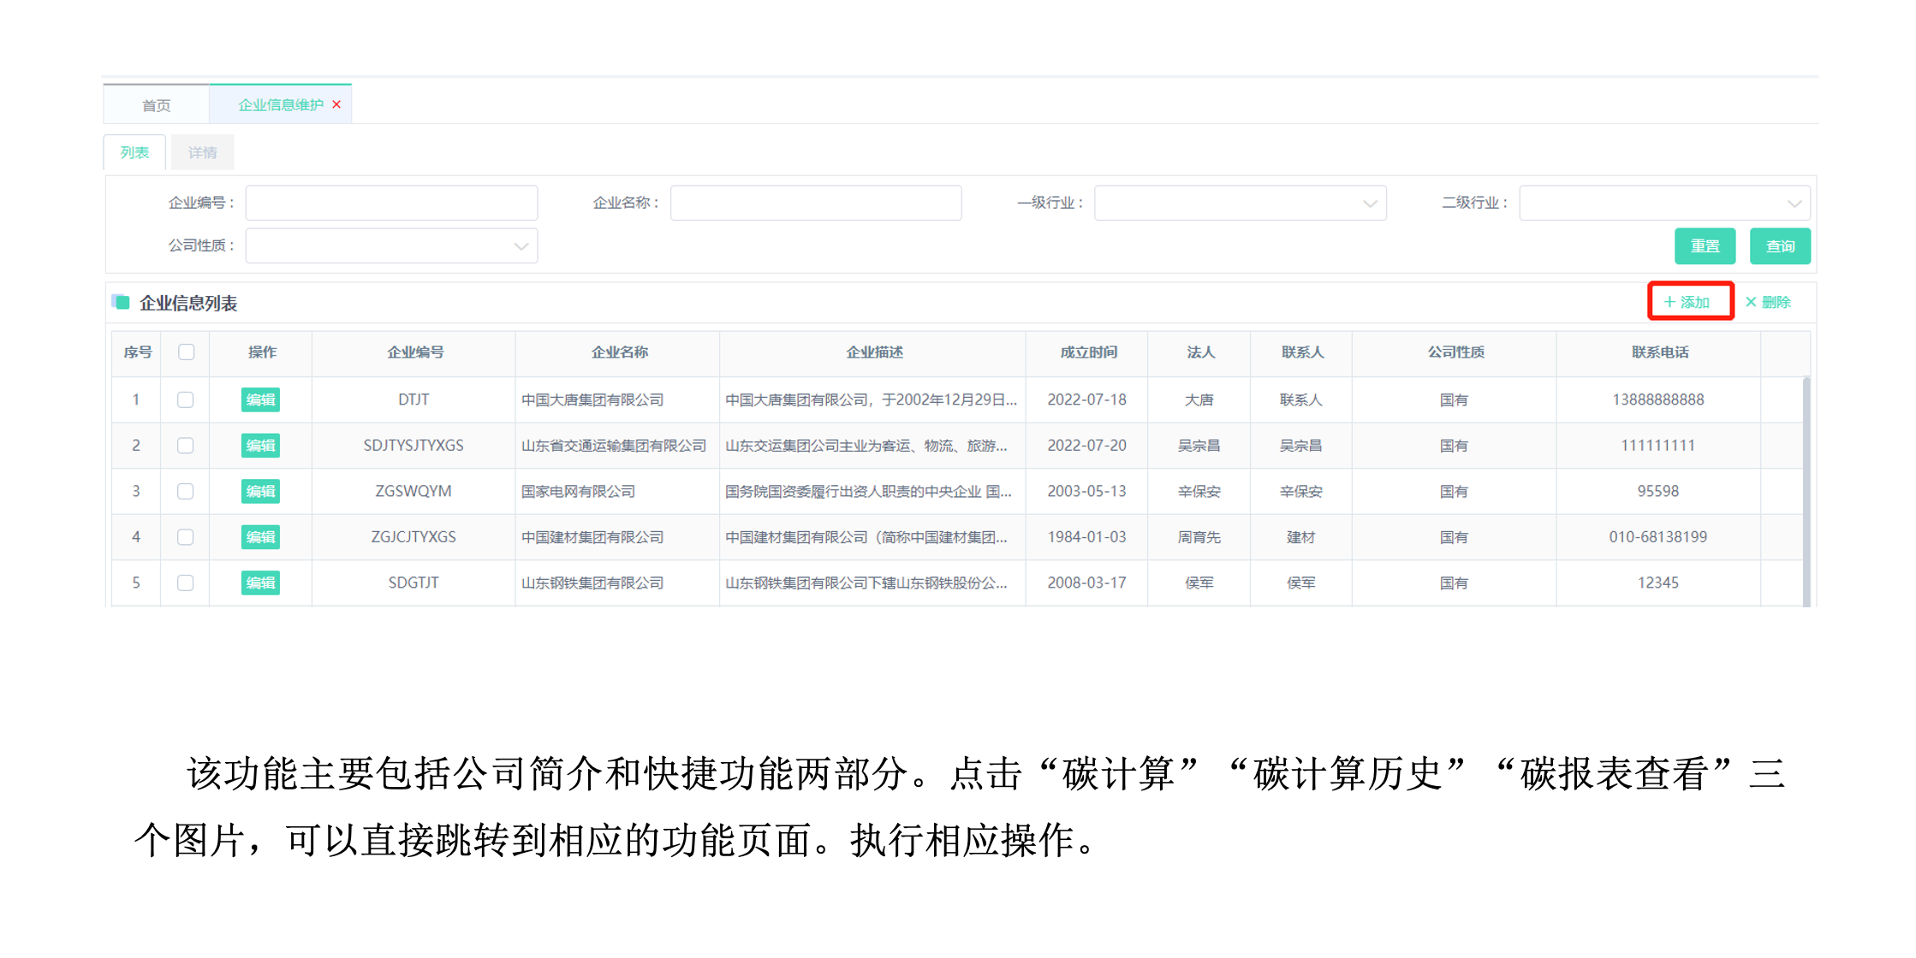
Task: Expand the 二级行业 dropdown
Action: click(1664, 203)
